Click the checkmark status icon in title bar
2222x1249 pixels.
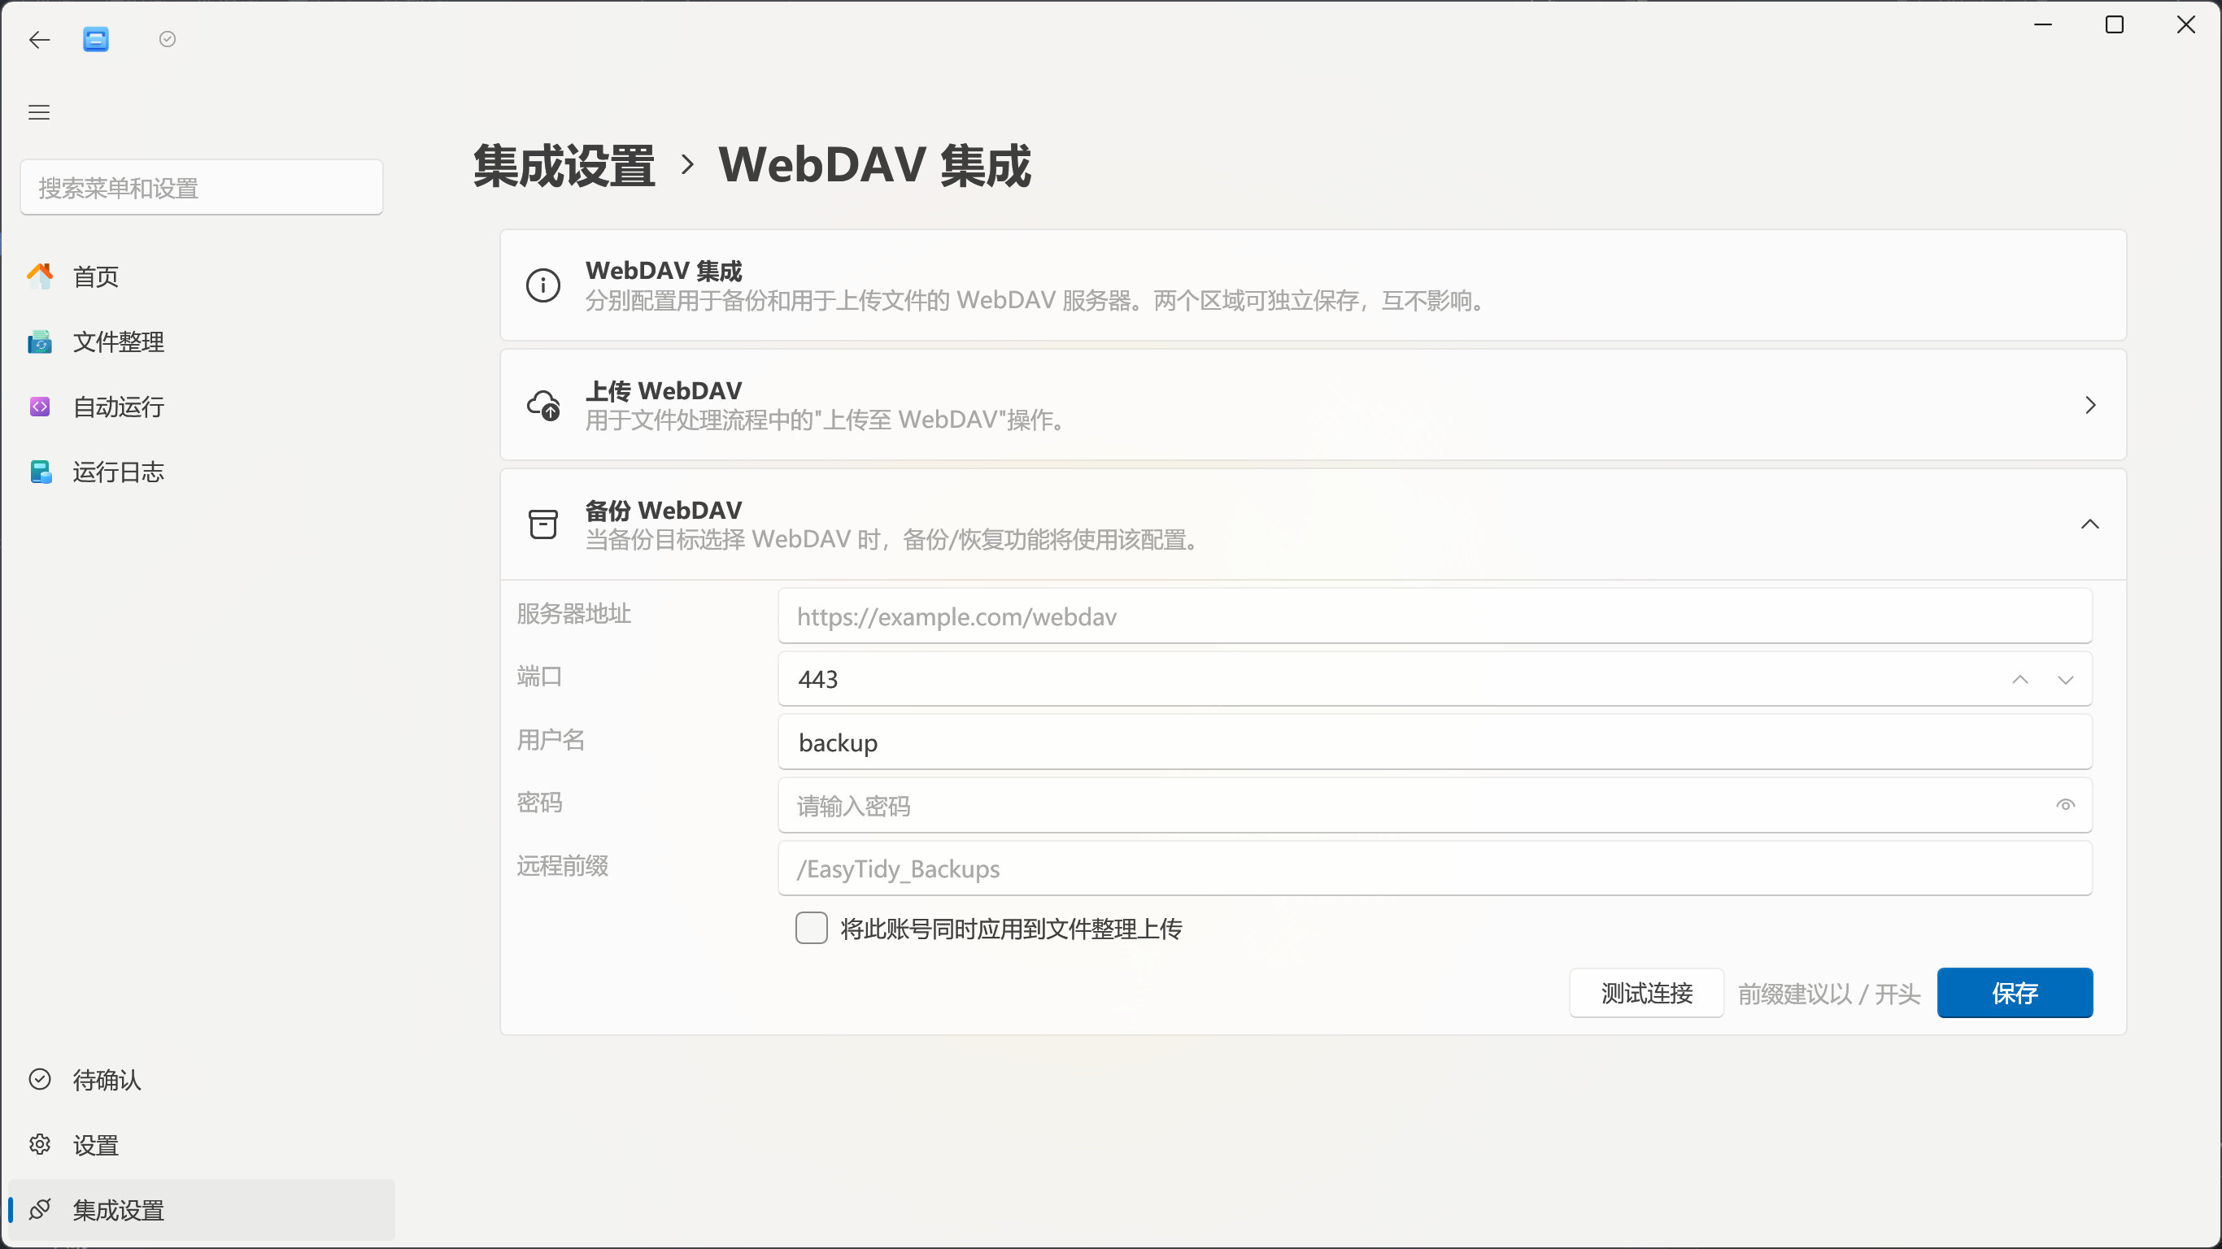pyautogui.click(x=168, y=39)
